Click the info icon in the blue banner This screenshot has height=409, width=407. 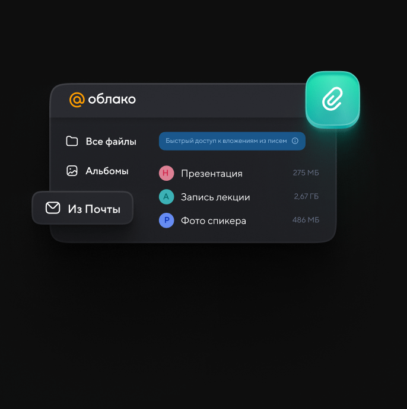[x=295, y=141]
